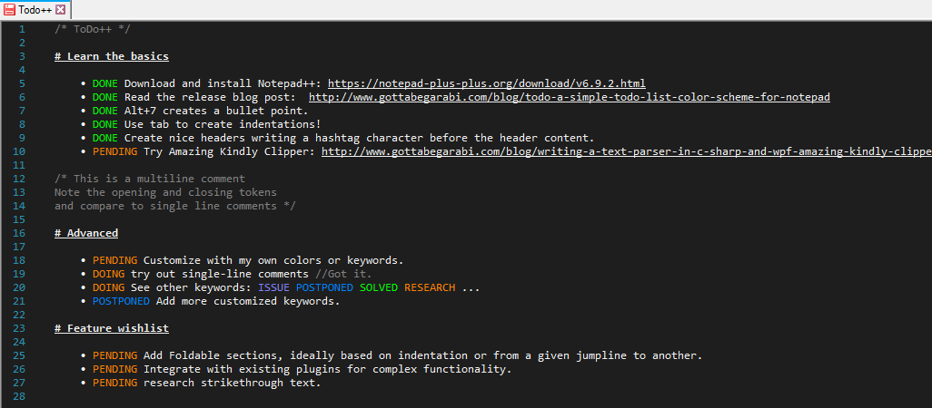Image resolution: width=932 pixels, height=408 pixels.
Task: Click POSTPONED keyword on line 20
Action: [x=324, y=287]
